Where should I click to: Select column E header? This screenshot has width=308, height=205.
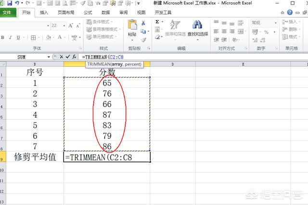point(243,64)
